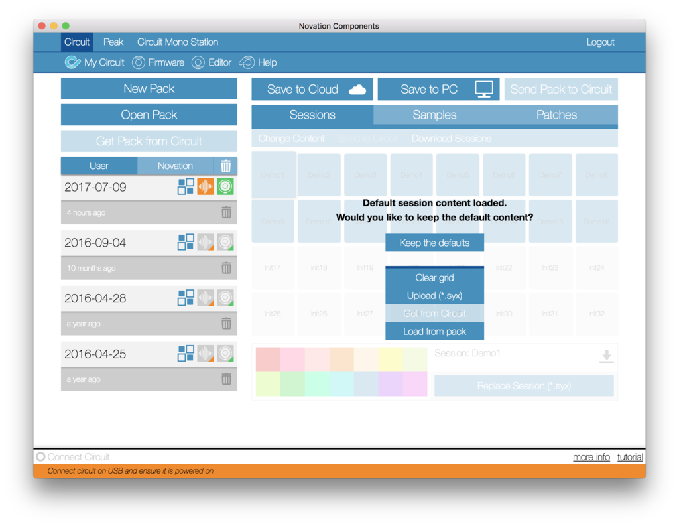Image resolution: width=679 pixels, height=526 pixels.
Task: Select sessions grid icon for 2016-04-25 pack
Action: (x=186, y=353)
